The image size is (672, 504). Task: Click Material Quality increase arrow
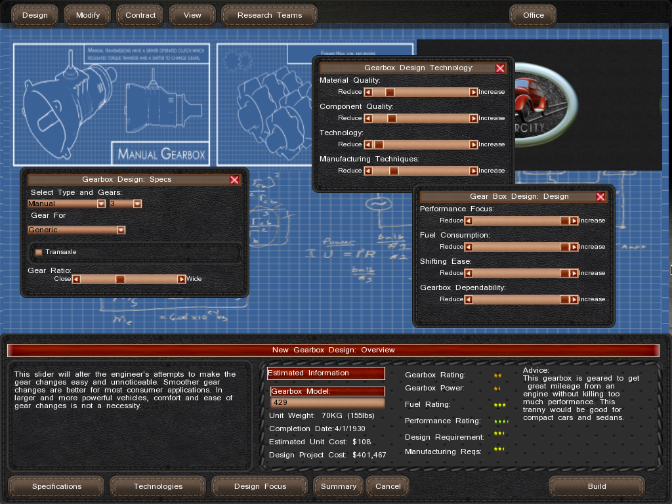473,93
